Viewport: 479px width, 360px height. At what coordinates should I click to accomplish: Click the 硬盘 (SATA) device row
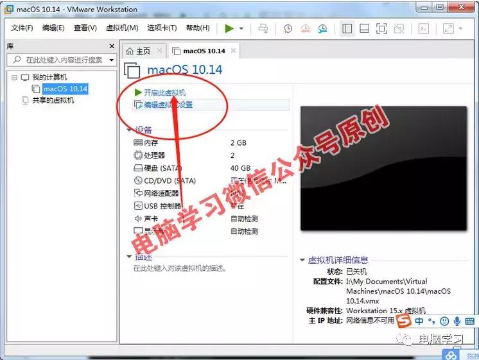tap(210, 168)
